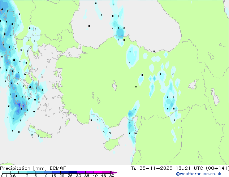The width and height of the screenshot is (229, 177).
Task: Select the 2–5 mm legend color swatch
Action: pos(31,172)
